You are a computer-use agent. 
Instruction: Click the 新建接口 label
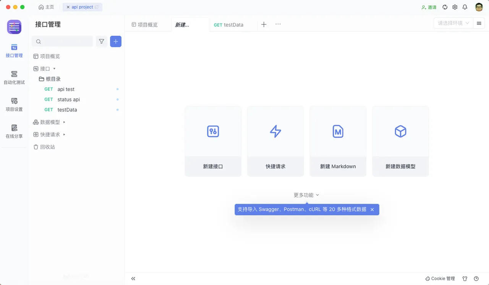point(213,167)
